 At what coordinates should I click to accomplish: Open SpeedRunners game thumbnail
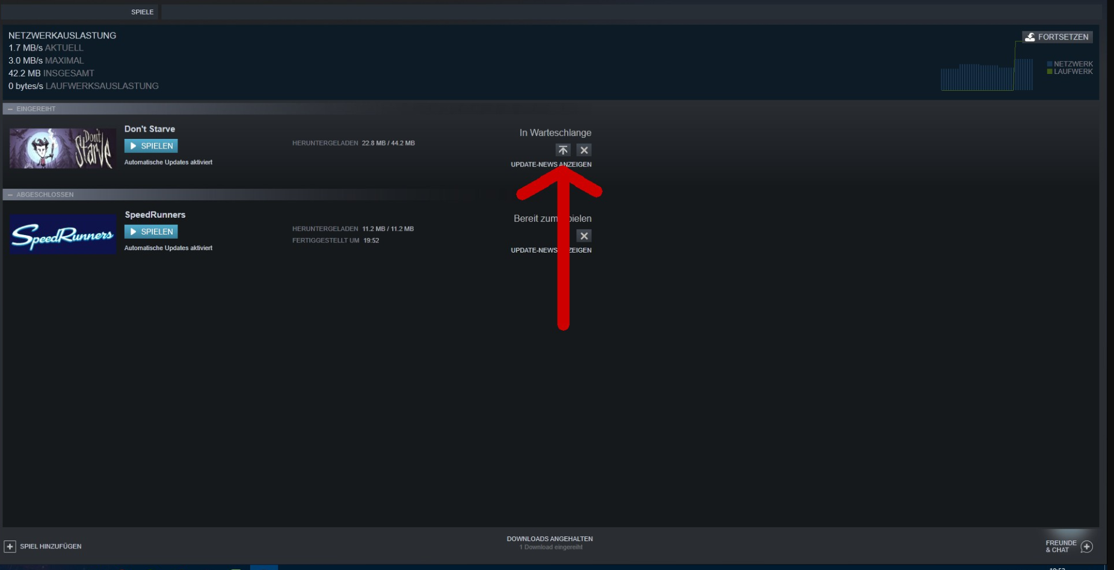[x=63, y=234]
